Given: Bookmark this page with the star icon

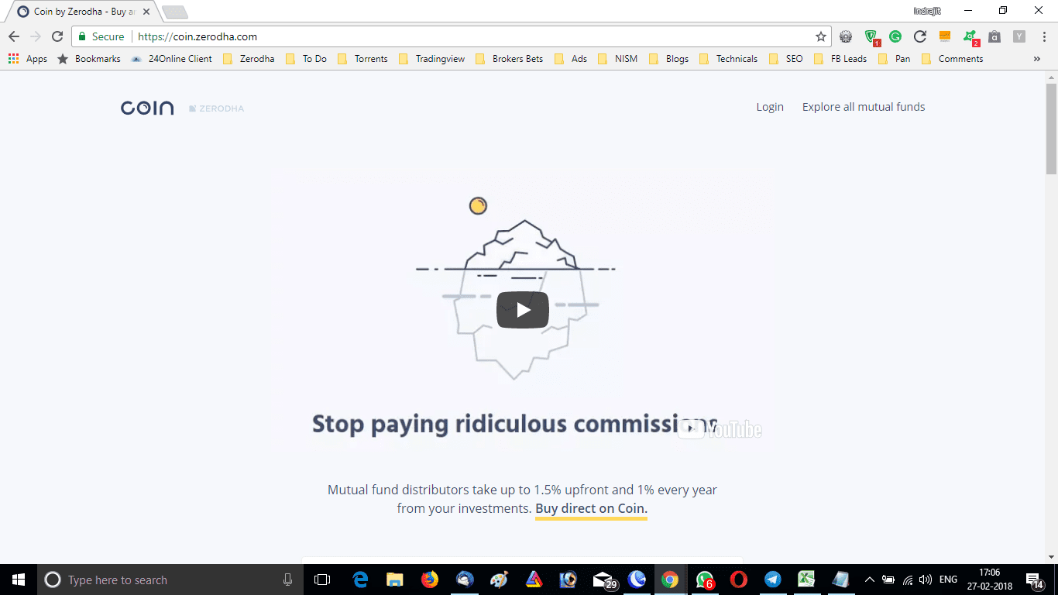Looking at the screenshot, I should [x=821, y=36].
